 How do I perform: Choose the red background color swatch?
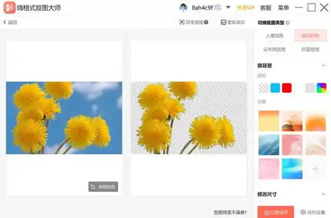287,88
